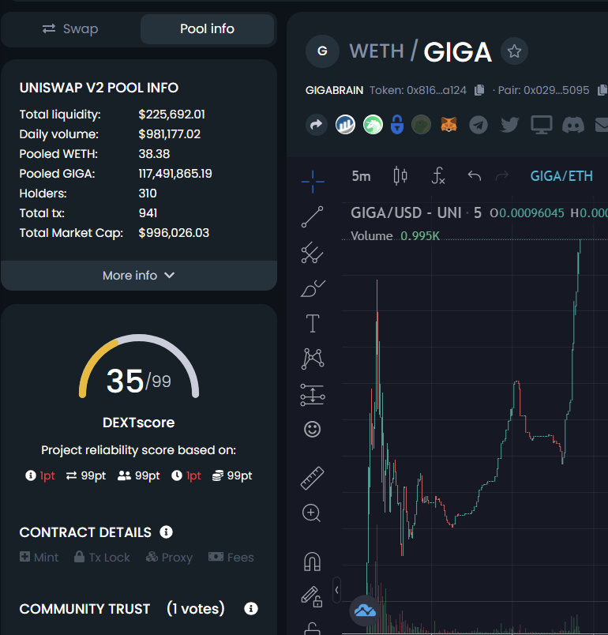Select the Pool info tab
608x635 pixels.
(207, 29)
